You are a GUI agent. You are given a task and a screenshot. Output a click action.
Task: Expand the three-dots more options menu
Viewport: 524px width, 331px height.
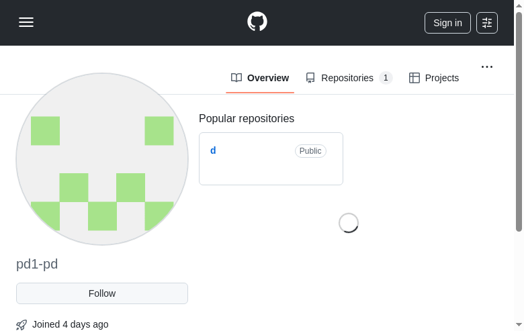(x=487, y=66)
